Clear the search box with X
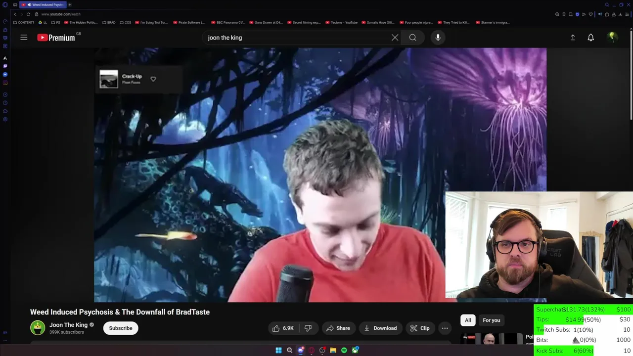Image resolution: width=633 pixels, height=356 pixels. pyautogui.click(x=395, y=38)
